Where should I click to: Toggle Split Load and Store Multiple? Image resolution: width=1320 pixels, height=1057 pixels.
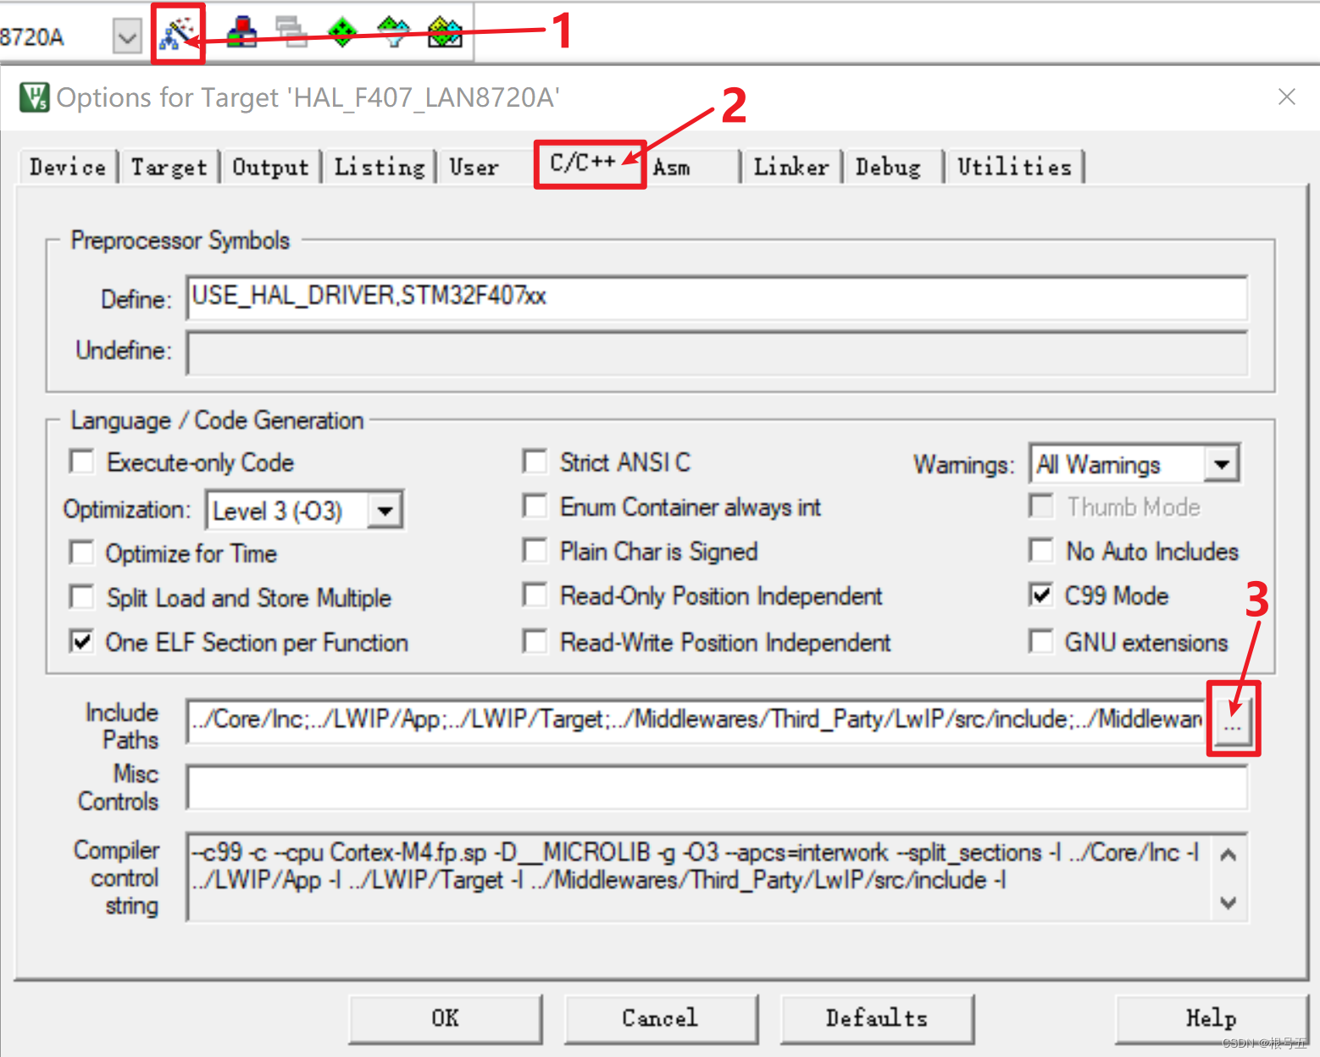click(81, 597)
